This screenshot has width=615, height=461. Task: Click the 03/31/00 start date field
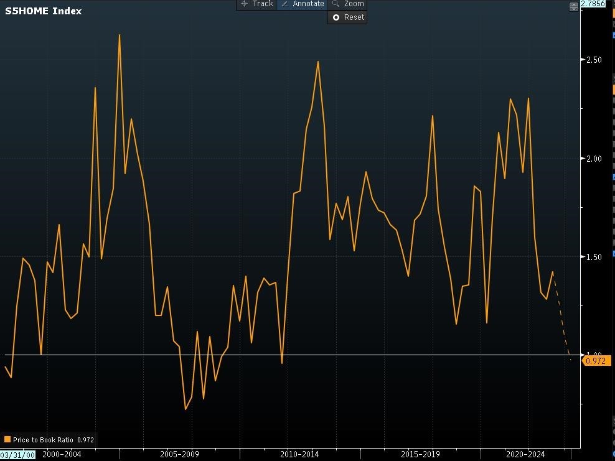[x=18, y=455]
